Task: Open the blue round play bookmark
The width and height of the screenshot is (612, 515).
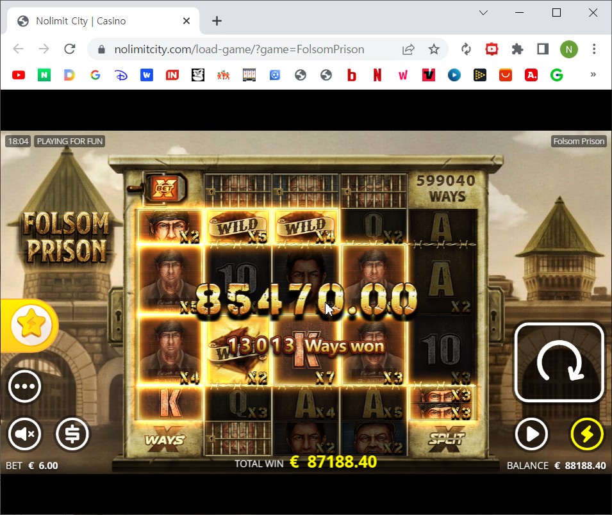Action: [454, 75]
